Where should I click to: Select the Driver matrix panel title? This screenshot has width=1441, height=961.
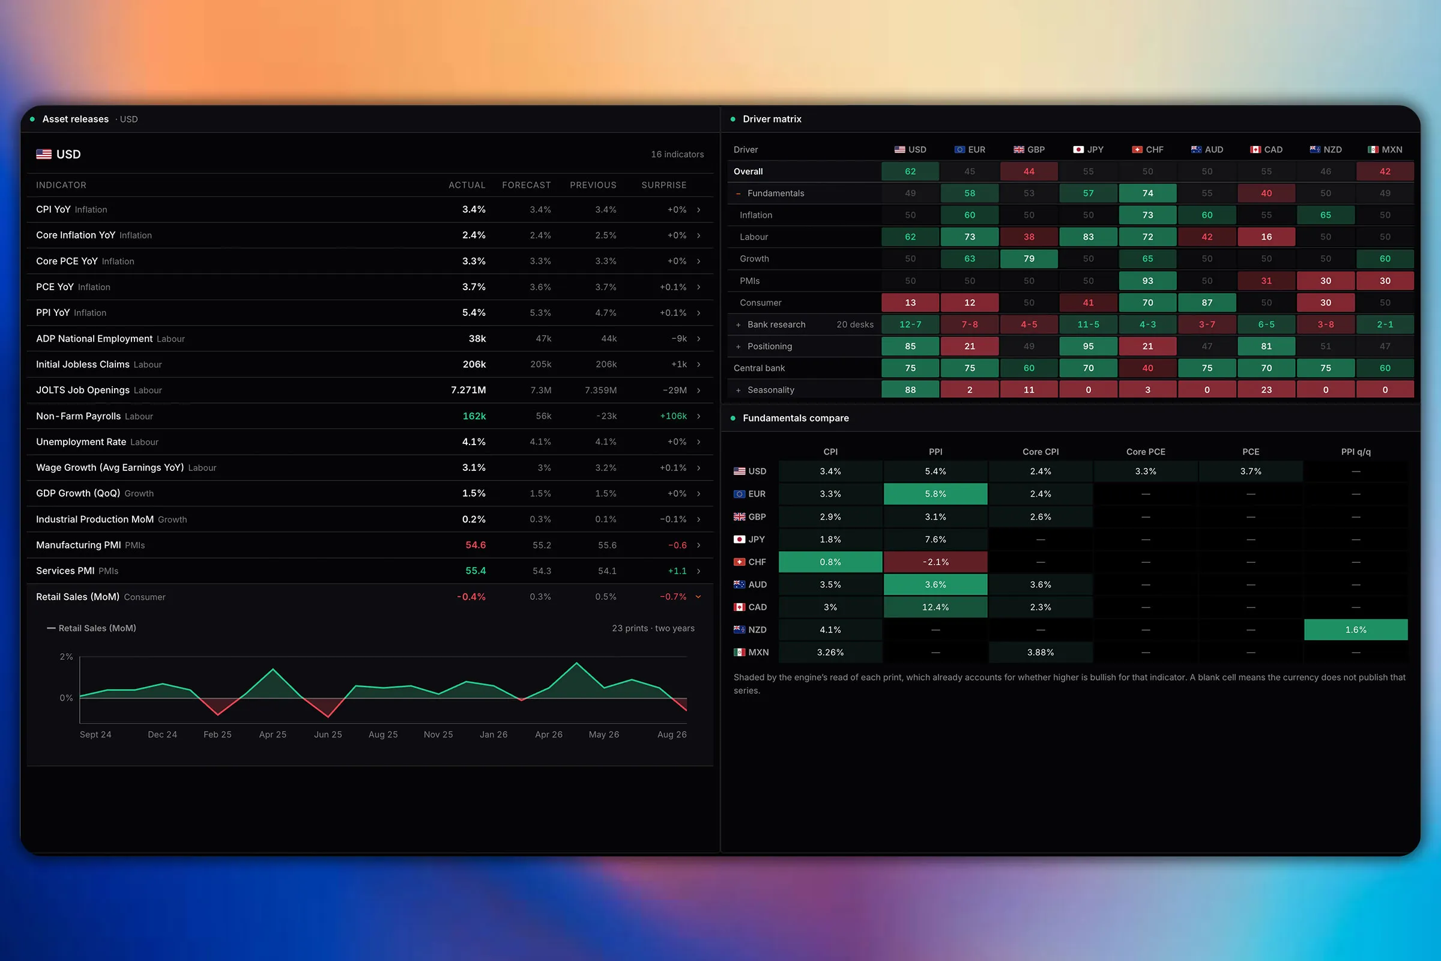click(772, 119)
